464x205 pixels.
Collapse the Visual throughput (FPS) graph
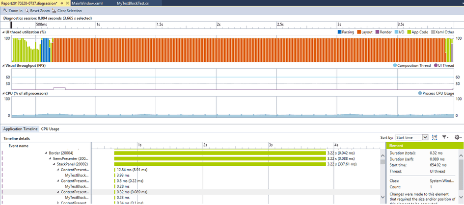3,65
